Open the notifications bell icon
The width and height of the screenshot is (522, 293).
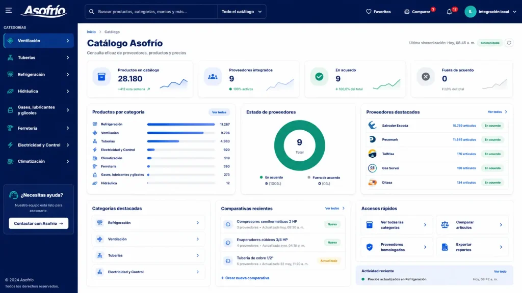click(x=449, y=12)
